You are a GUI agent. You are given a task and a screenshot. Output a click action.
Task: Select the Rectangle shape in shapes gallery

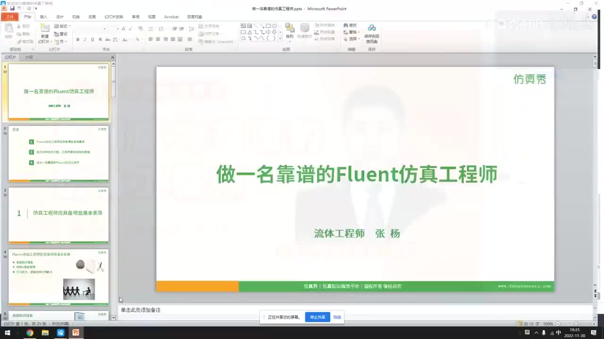click(x=268, y=26)
